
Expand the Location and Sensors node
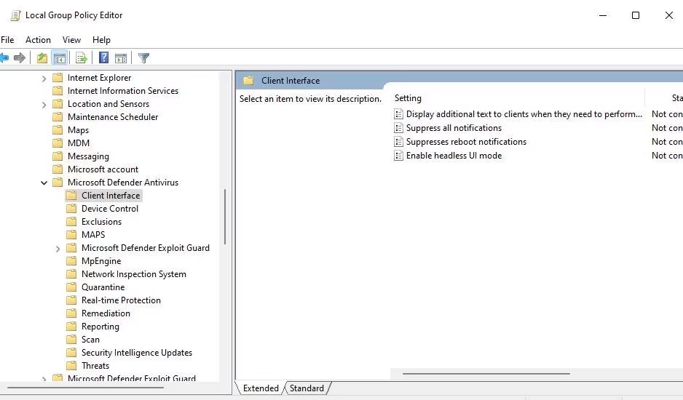44,104
